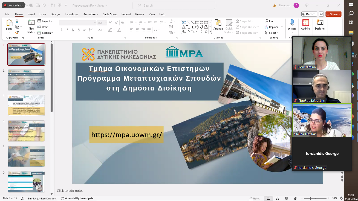
Task: Open the Layout dropdown
Action: pos(45,21)
